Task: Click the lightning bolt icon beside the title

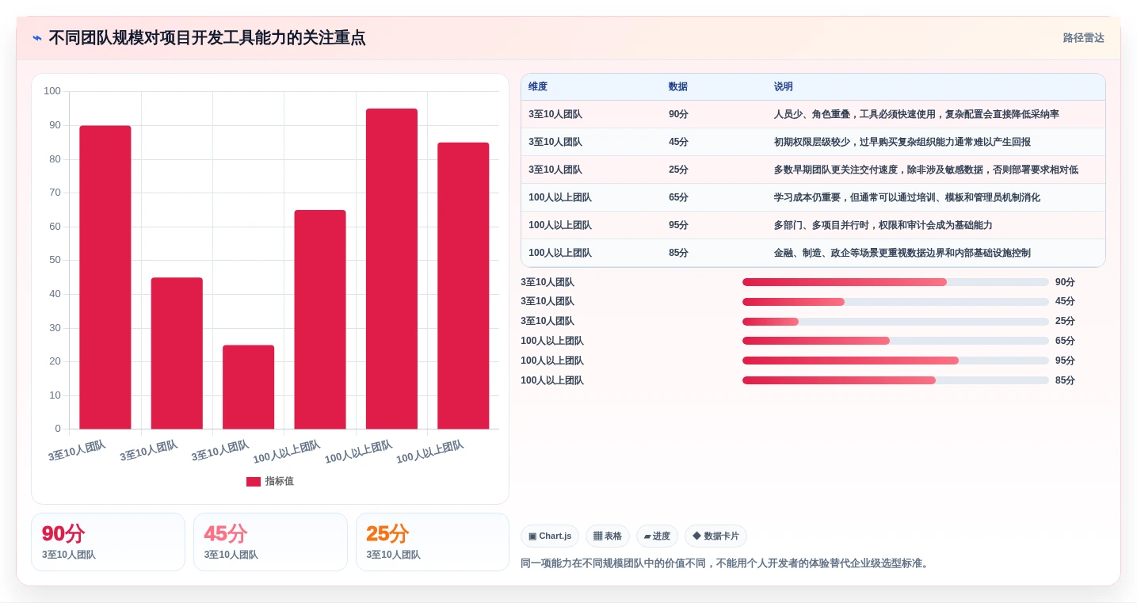Action: tap(37, 38)
